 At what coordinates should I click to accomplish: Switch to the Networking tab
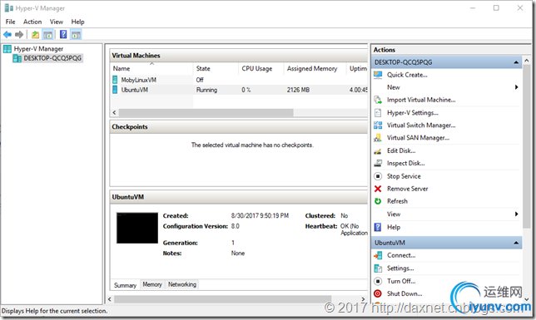click(182, 284)
